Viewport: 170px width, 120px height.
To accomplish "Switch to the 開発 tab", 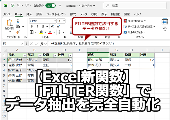I will (127, 14).
